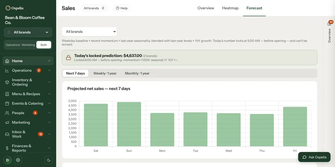Click the Inbox badge showing 12
335x167 pixels.
40,134
